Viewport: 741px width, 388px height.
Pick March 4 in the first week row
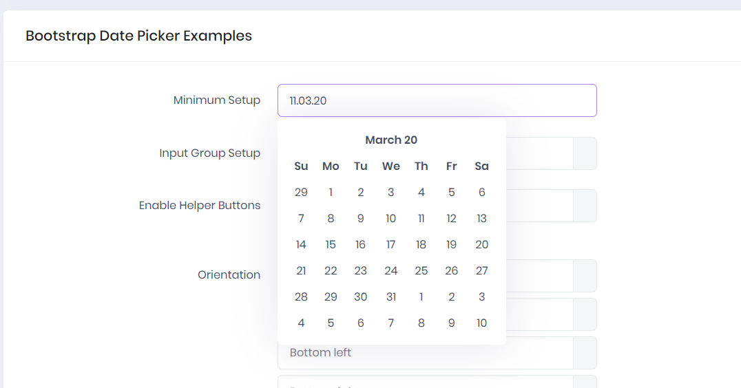(421, 193)
